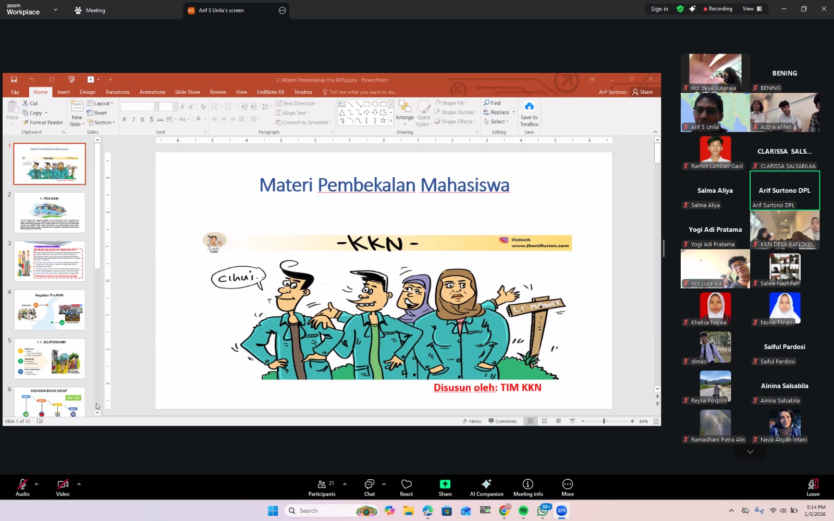Click Sign in button in Zoom header
This screenshot has height=521, width=834.
pos(659,9)
